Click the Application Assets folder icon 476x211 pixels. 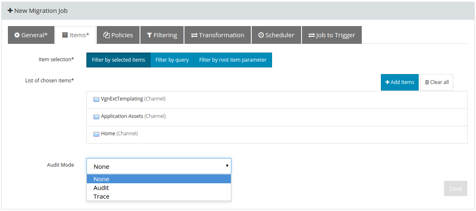click(96, 116)
